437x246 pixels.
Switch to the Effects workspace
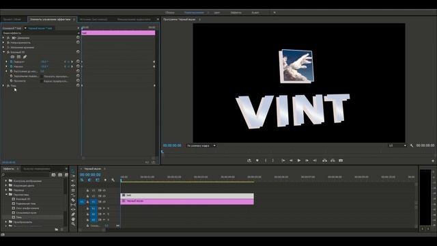point(236,12)
